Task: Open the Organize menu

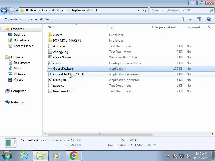Action: point(13,19)
